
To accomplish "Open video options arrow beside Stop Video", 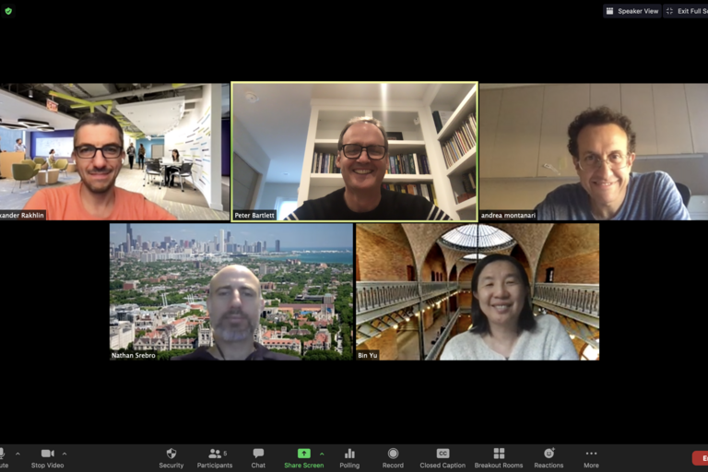I will click(65, 454).
